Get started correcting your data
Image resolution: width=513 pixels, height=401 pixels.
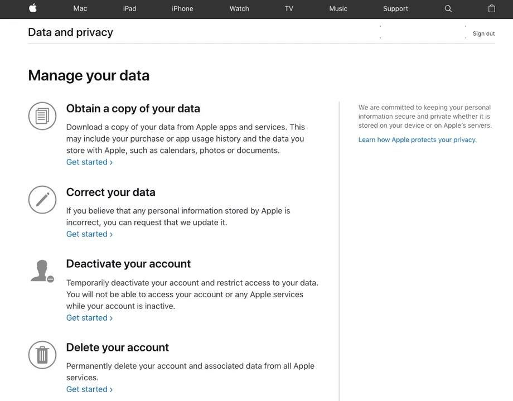pyautogui.click(x=89, y=234)
